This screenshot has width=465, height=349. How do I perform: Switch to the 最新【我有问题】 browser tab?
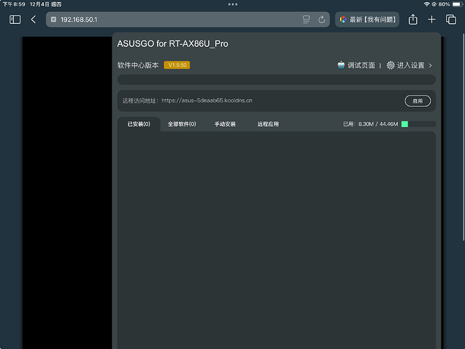(x=368, y=20)
